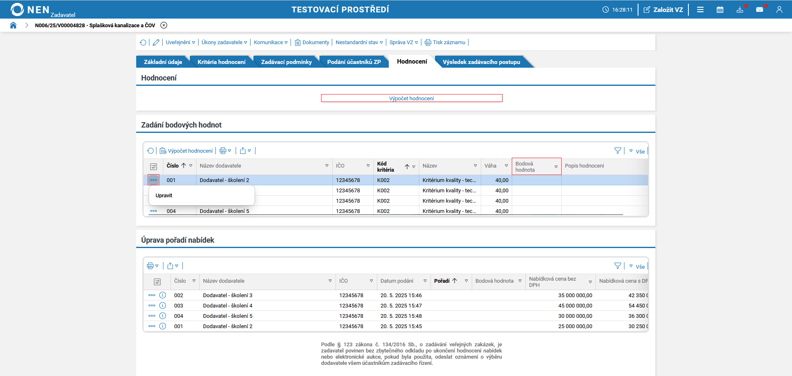Screen dimensions: 792x376
Task: Choose Upravit from the context menu
Action: pos(164,196)
